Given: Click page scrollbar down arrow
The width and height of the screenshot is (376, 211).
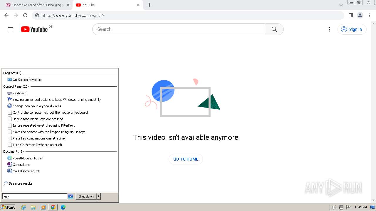Looking at the screenshot, I should click(x=374, y=200).
